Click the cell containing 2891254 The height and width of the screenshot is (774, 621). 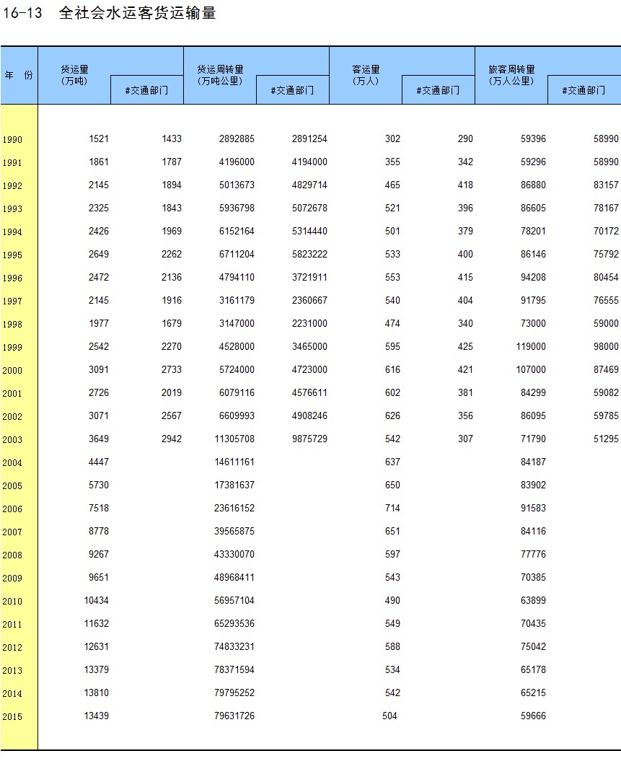pos(309,139)
